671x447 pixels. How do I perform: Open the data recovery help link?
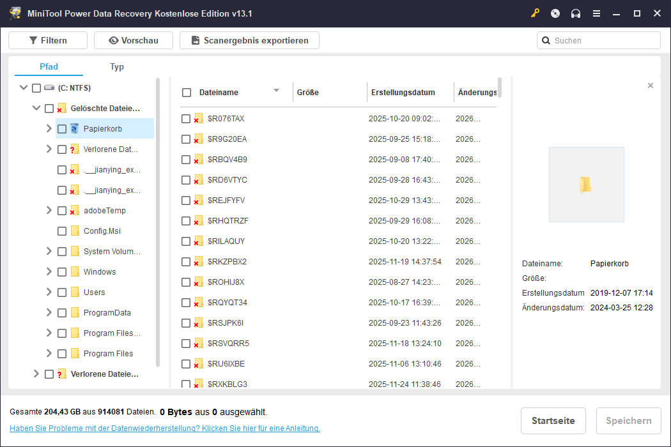(x=165, y=428)
